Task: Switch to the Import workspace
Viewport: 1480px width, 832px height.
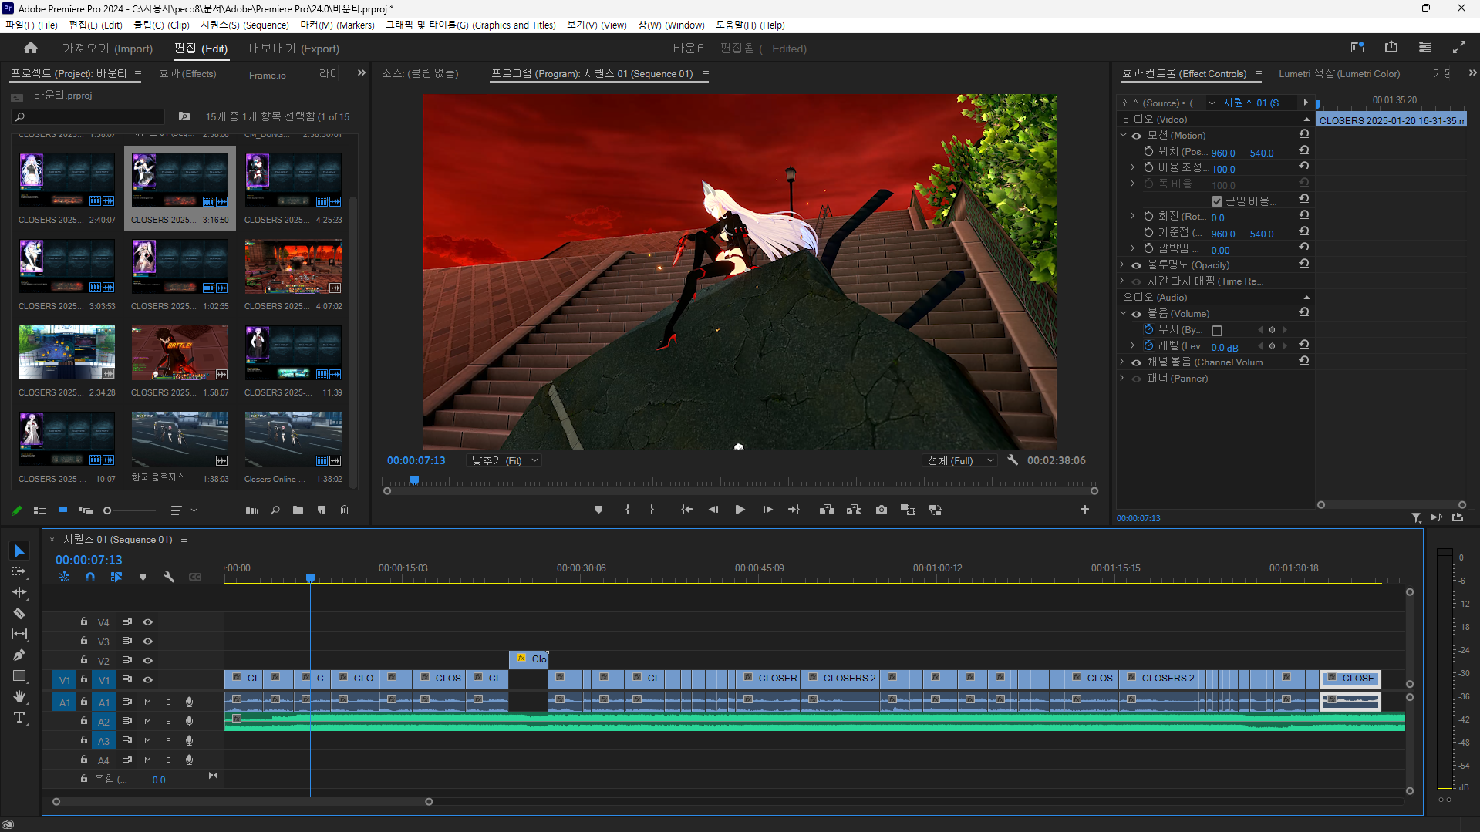Action: (x=107, y=49)
